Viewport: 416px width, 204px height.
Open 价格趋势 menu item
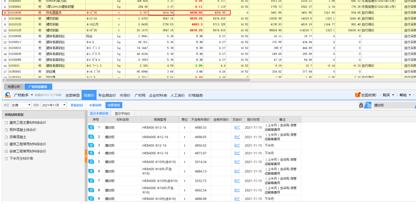[196, 95]
